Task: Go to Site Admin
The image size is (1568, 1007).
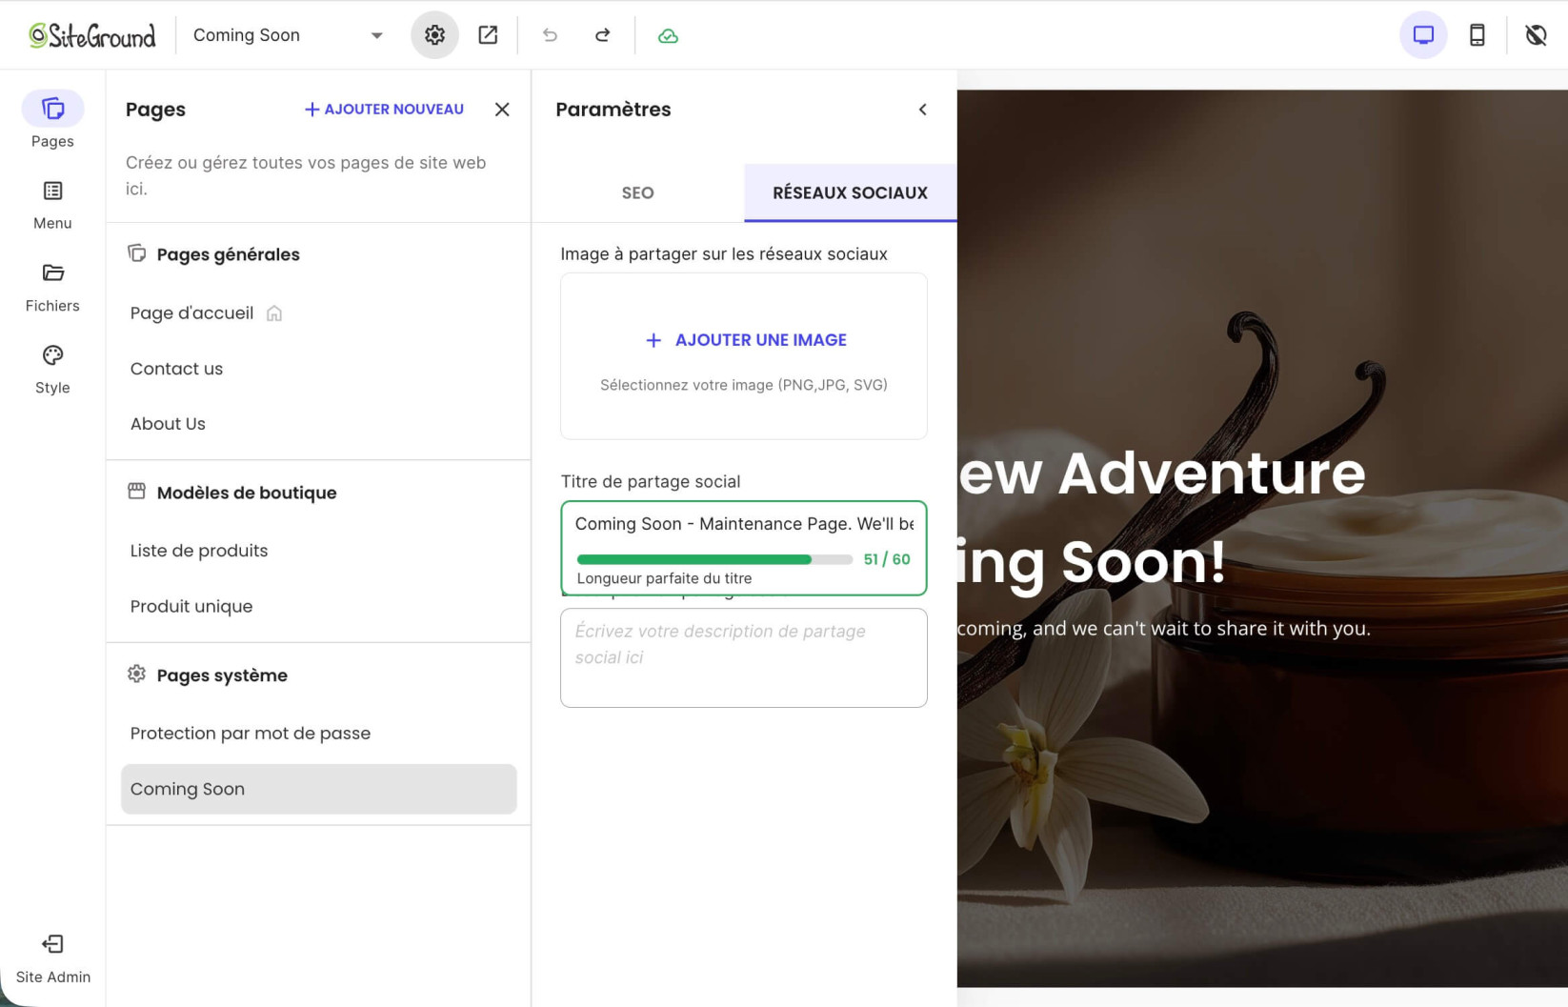Action: tap(53, 958)
